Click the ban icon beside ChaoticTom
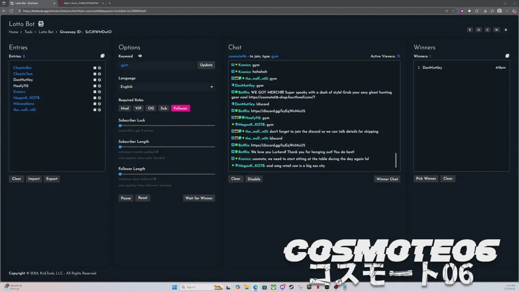The image size is (519, 292). (99, 74)
